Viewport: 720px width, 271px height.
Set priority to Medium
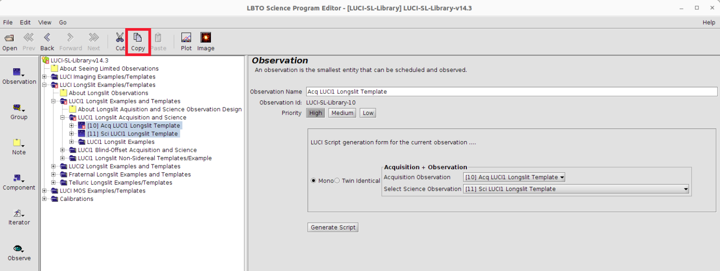[x=342, y=113]
